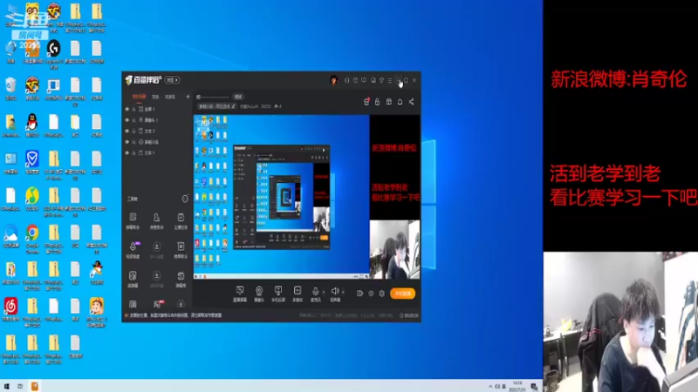The image size is (698, 392).
Task: Click the share icon above the preview
Action: click(411, 102)
